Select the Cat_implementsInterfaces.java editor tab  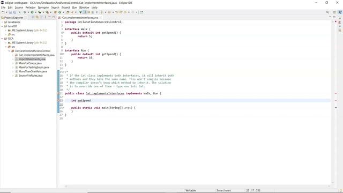80,18
